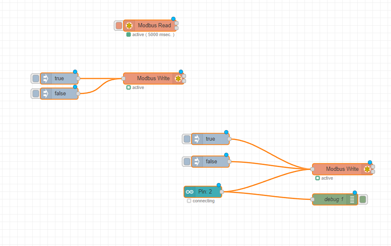Click the input port of the lower Modbus Write node
391x246 pixels.
[x=312, y=169]
